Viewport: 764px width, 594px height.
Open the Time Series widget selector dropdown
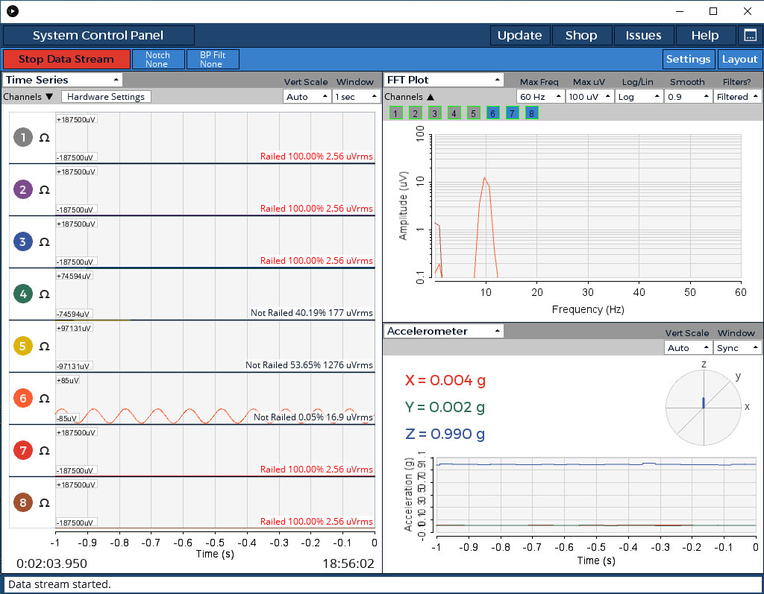click(x=63, y=80)
